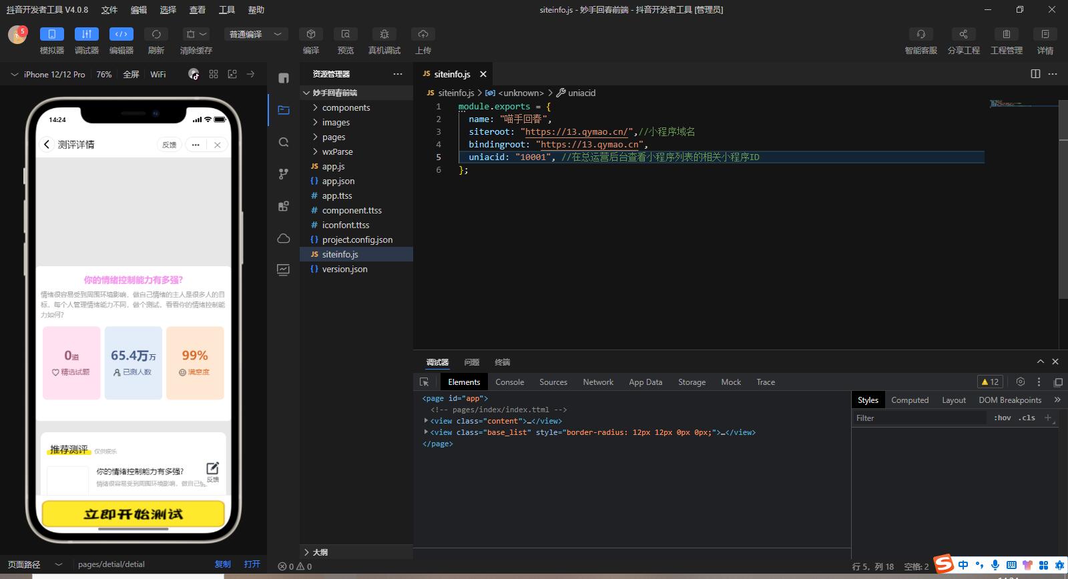1068x579 pixels.
Task: Click the styles Filter input field
Action: click(x=918, y=418)
